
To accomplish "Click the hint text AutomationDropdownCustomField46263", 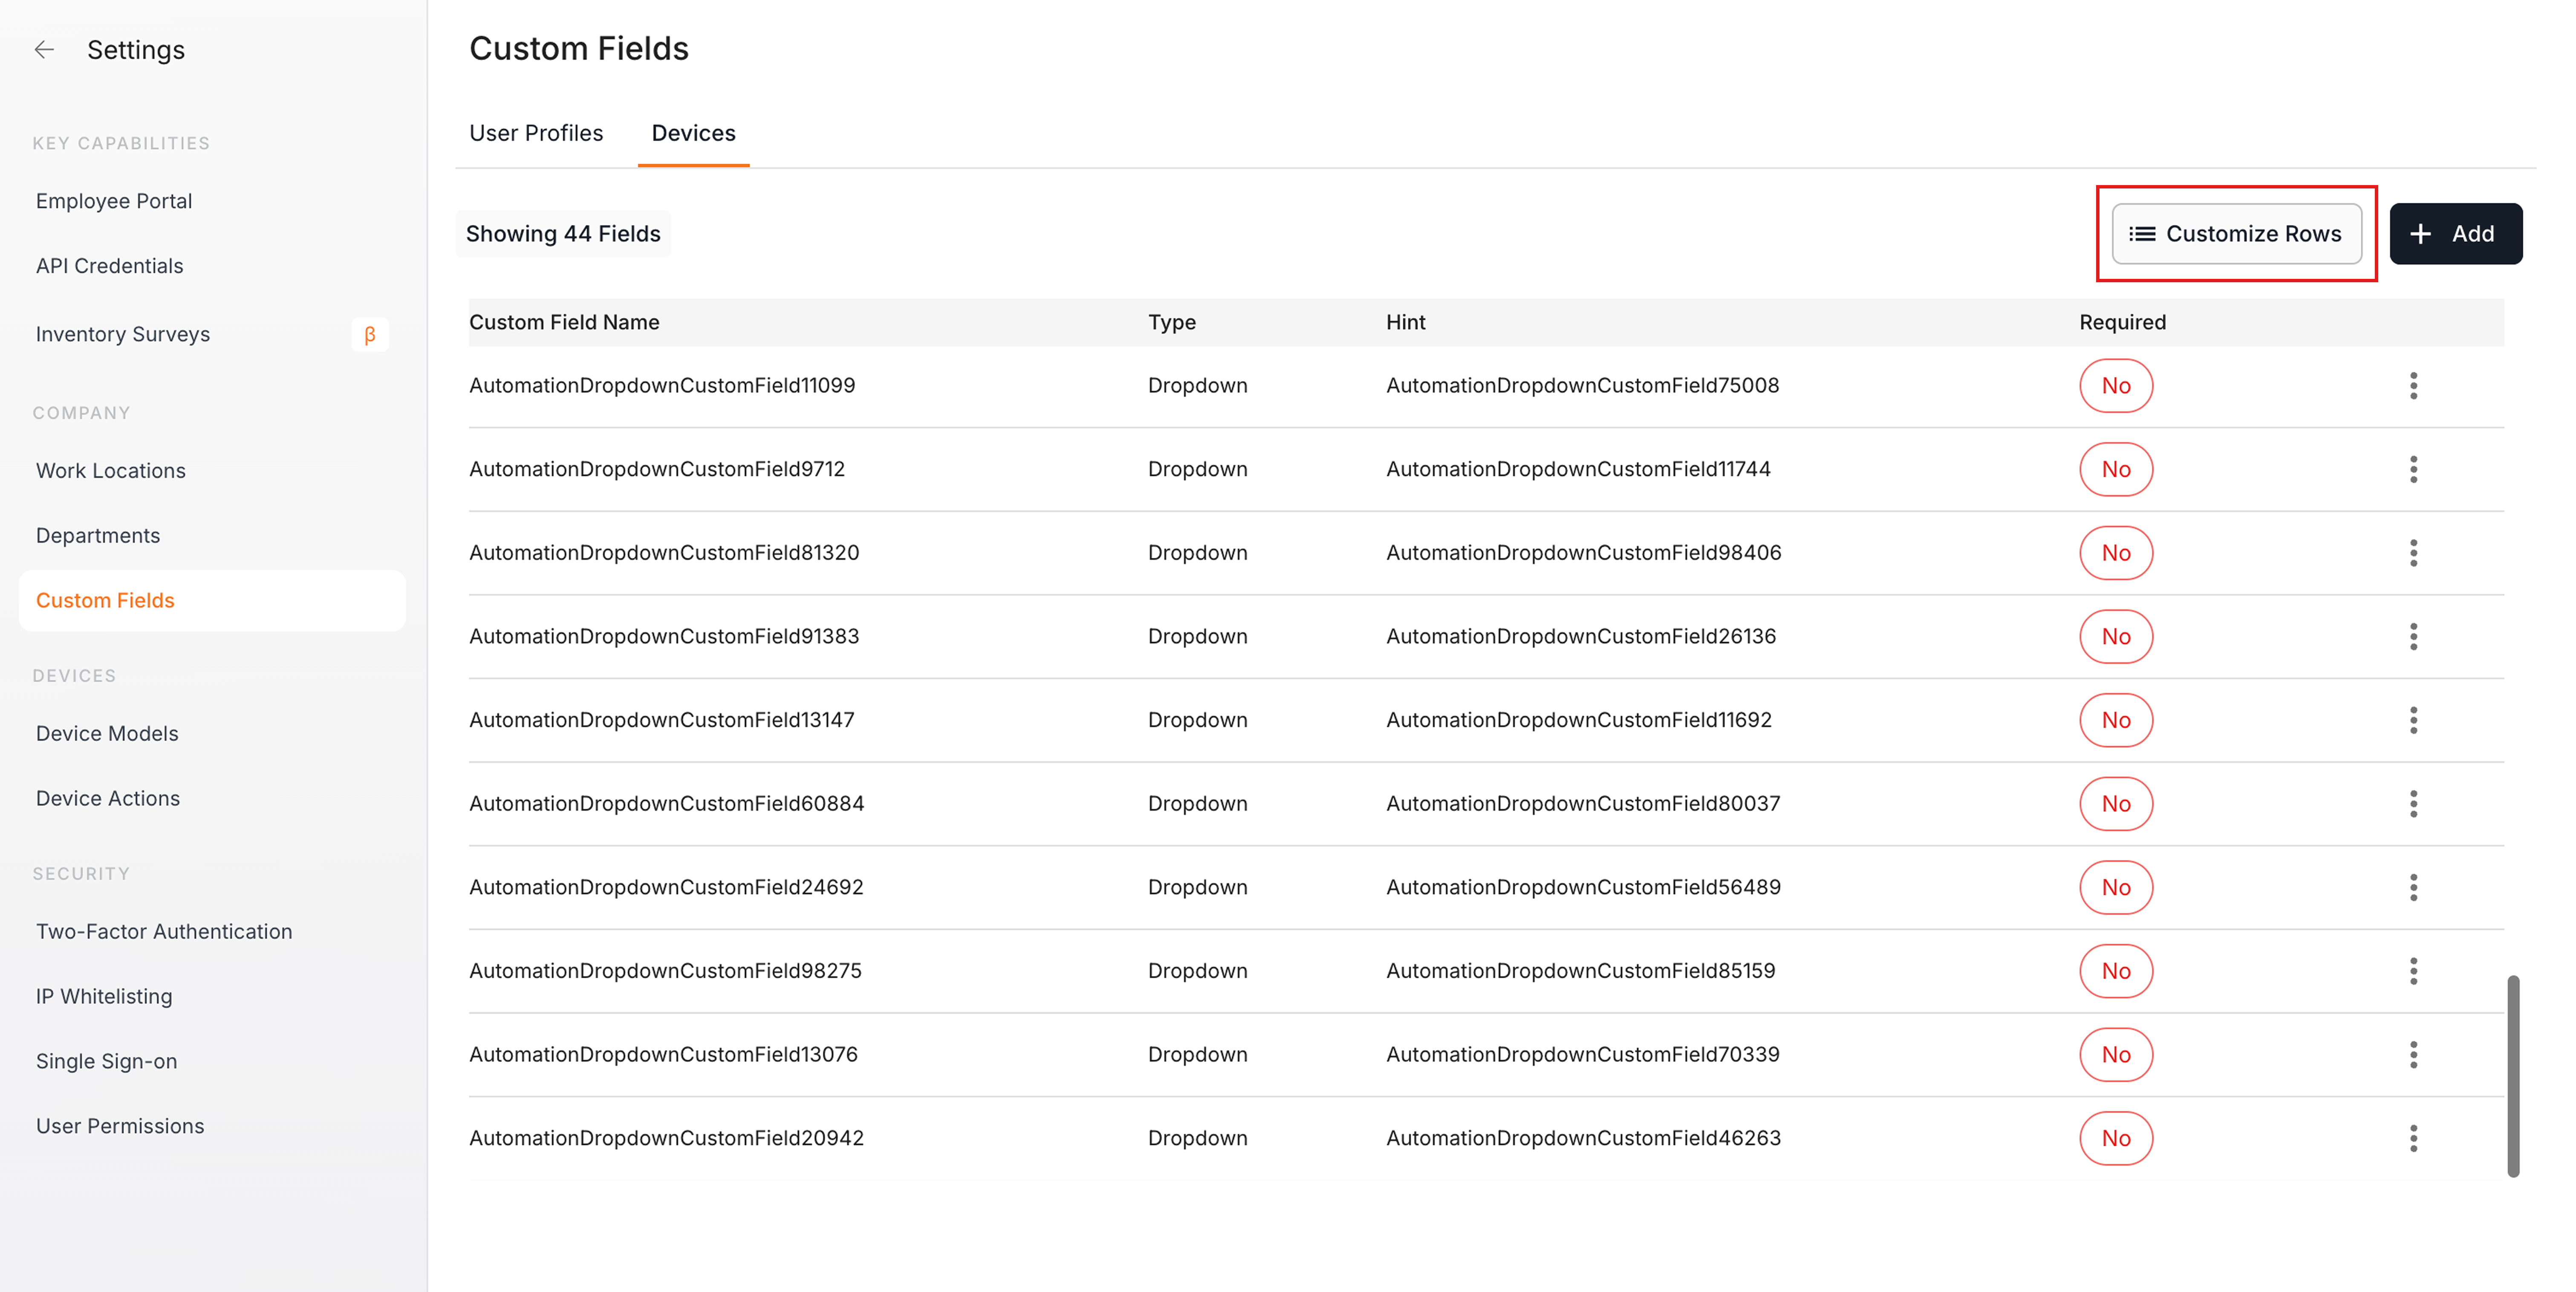I will click(x=1583, y=1138).
